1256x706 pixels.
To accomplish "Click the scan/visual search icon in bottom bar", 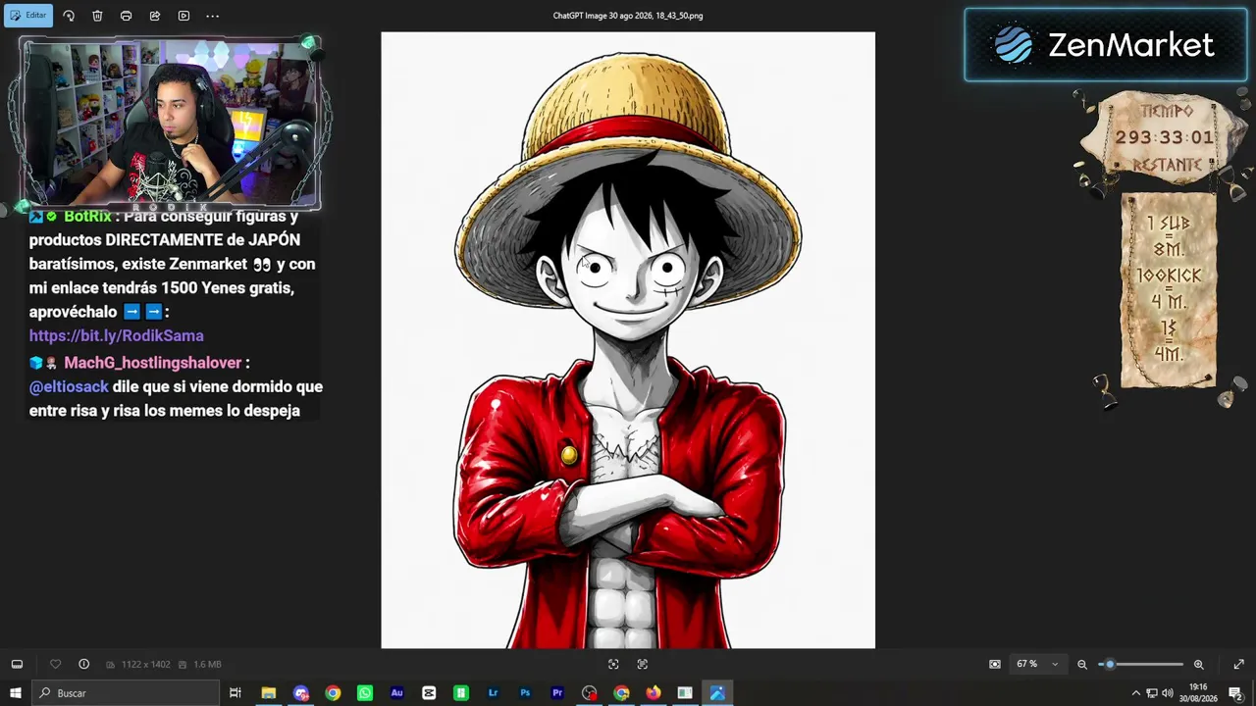I will click(643, 664).
